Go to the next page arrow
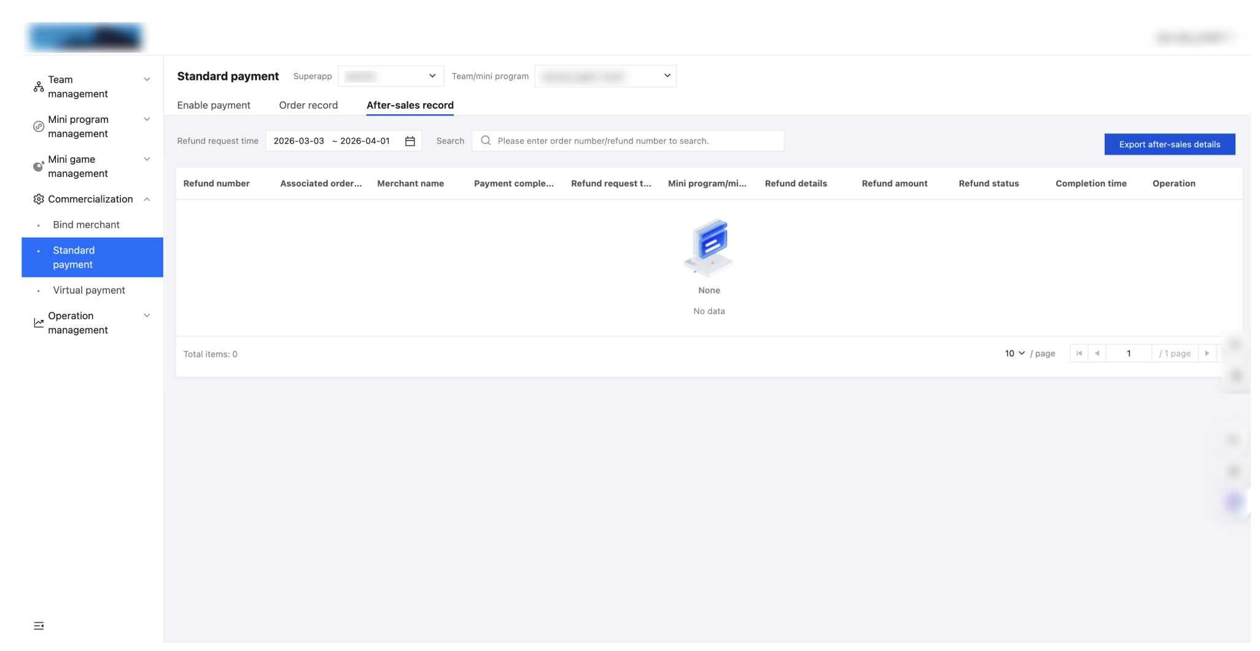The width and height of the screenshot is (1260, 651). pyautogui.click(x=1207, y=353)
